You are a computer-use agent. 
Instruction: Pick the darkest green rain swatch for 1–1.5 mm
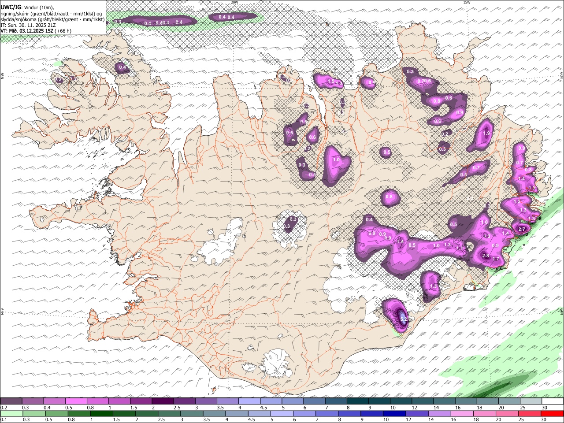[x=102, y=413]
